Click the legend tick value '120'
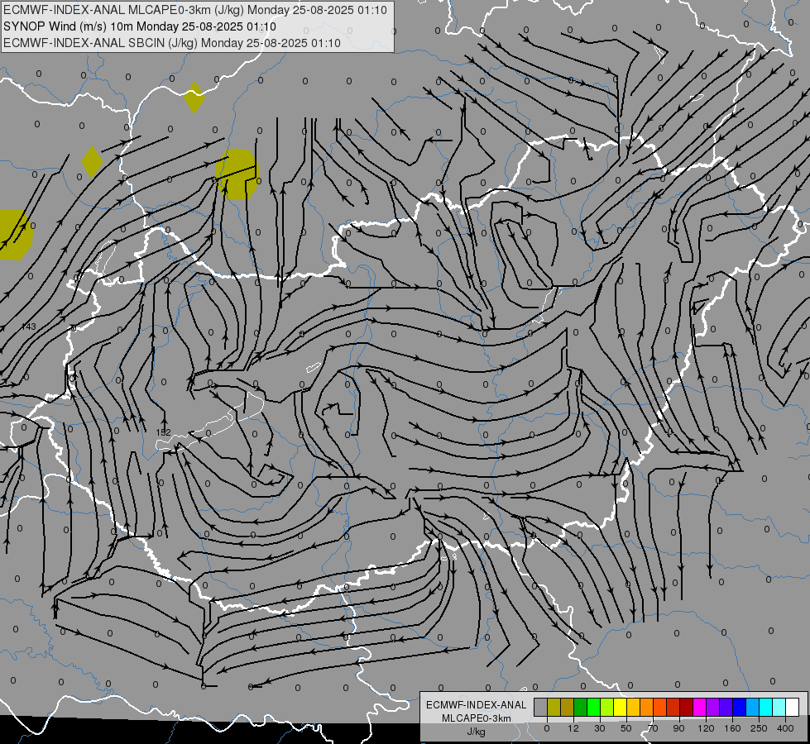Viewport: 810px width, 744px height. click(706, 728)
